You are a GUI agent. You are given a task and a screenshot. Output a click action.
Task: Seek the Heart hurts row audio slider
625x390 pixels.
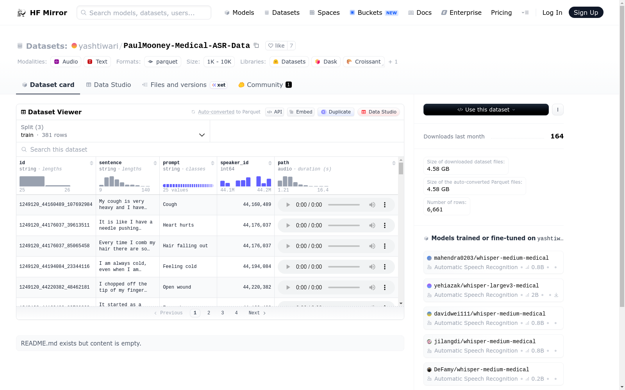point(344,225)
